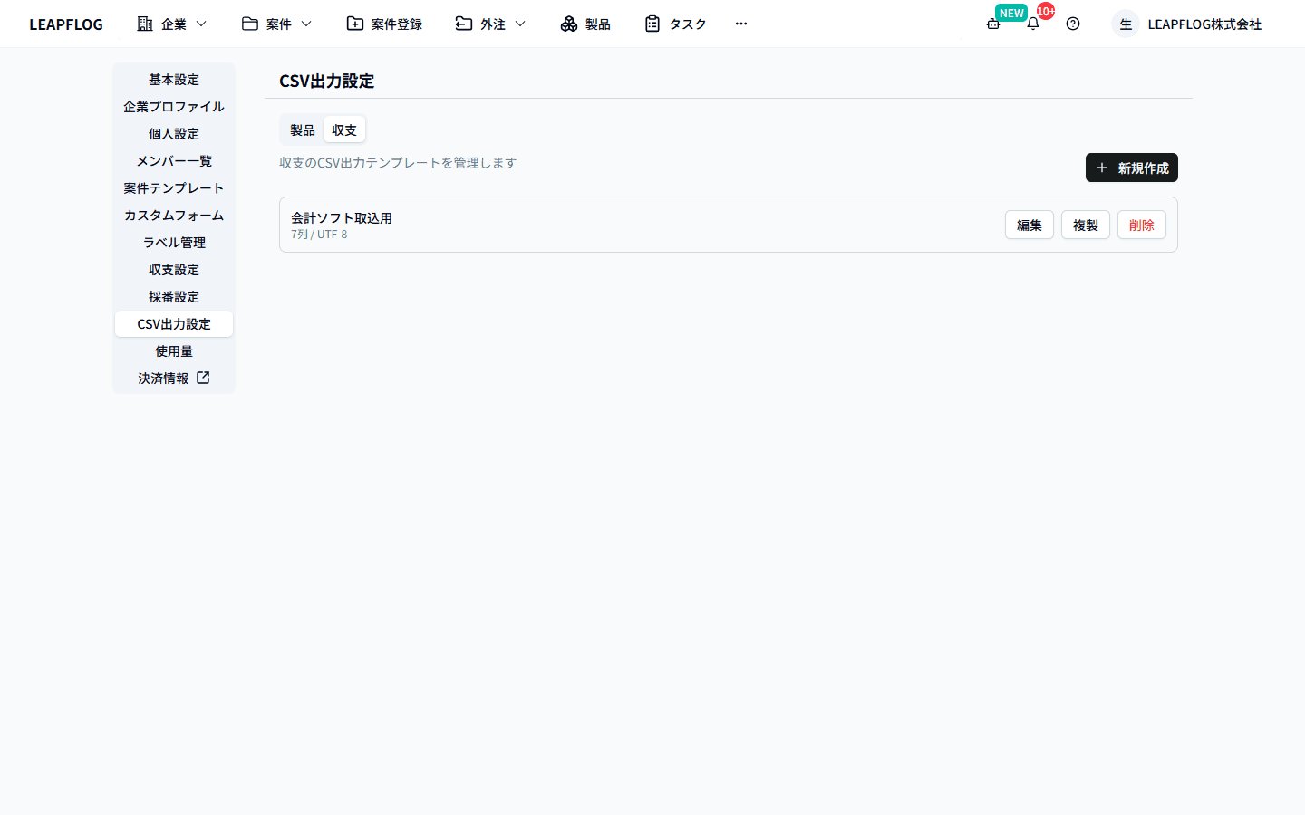Go to 基本設定 in the sidebar
This screenshot has height=815, width=1305.
174,80
